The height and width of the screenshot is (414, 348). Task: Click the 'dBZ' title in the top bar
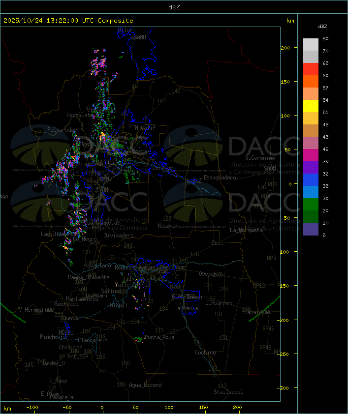(174, 7)
